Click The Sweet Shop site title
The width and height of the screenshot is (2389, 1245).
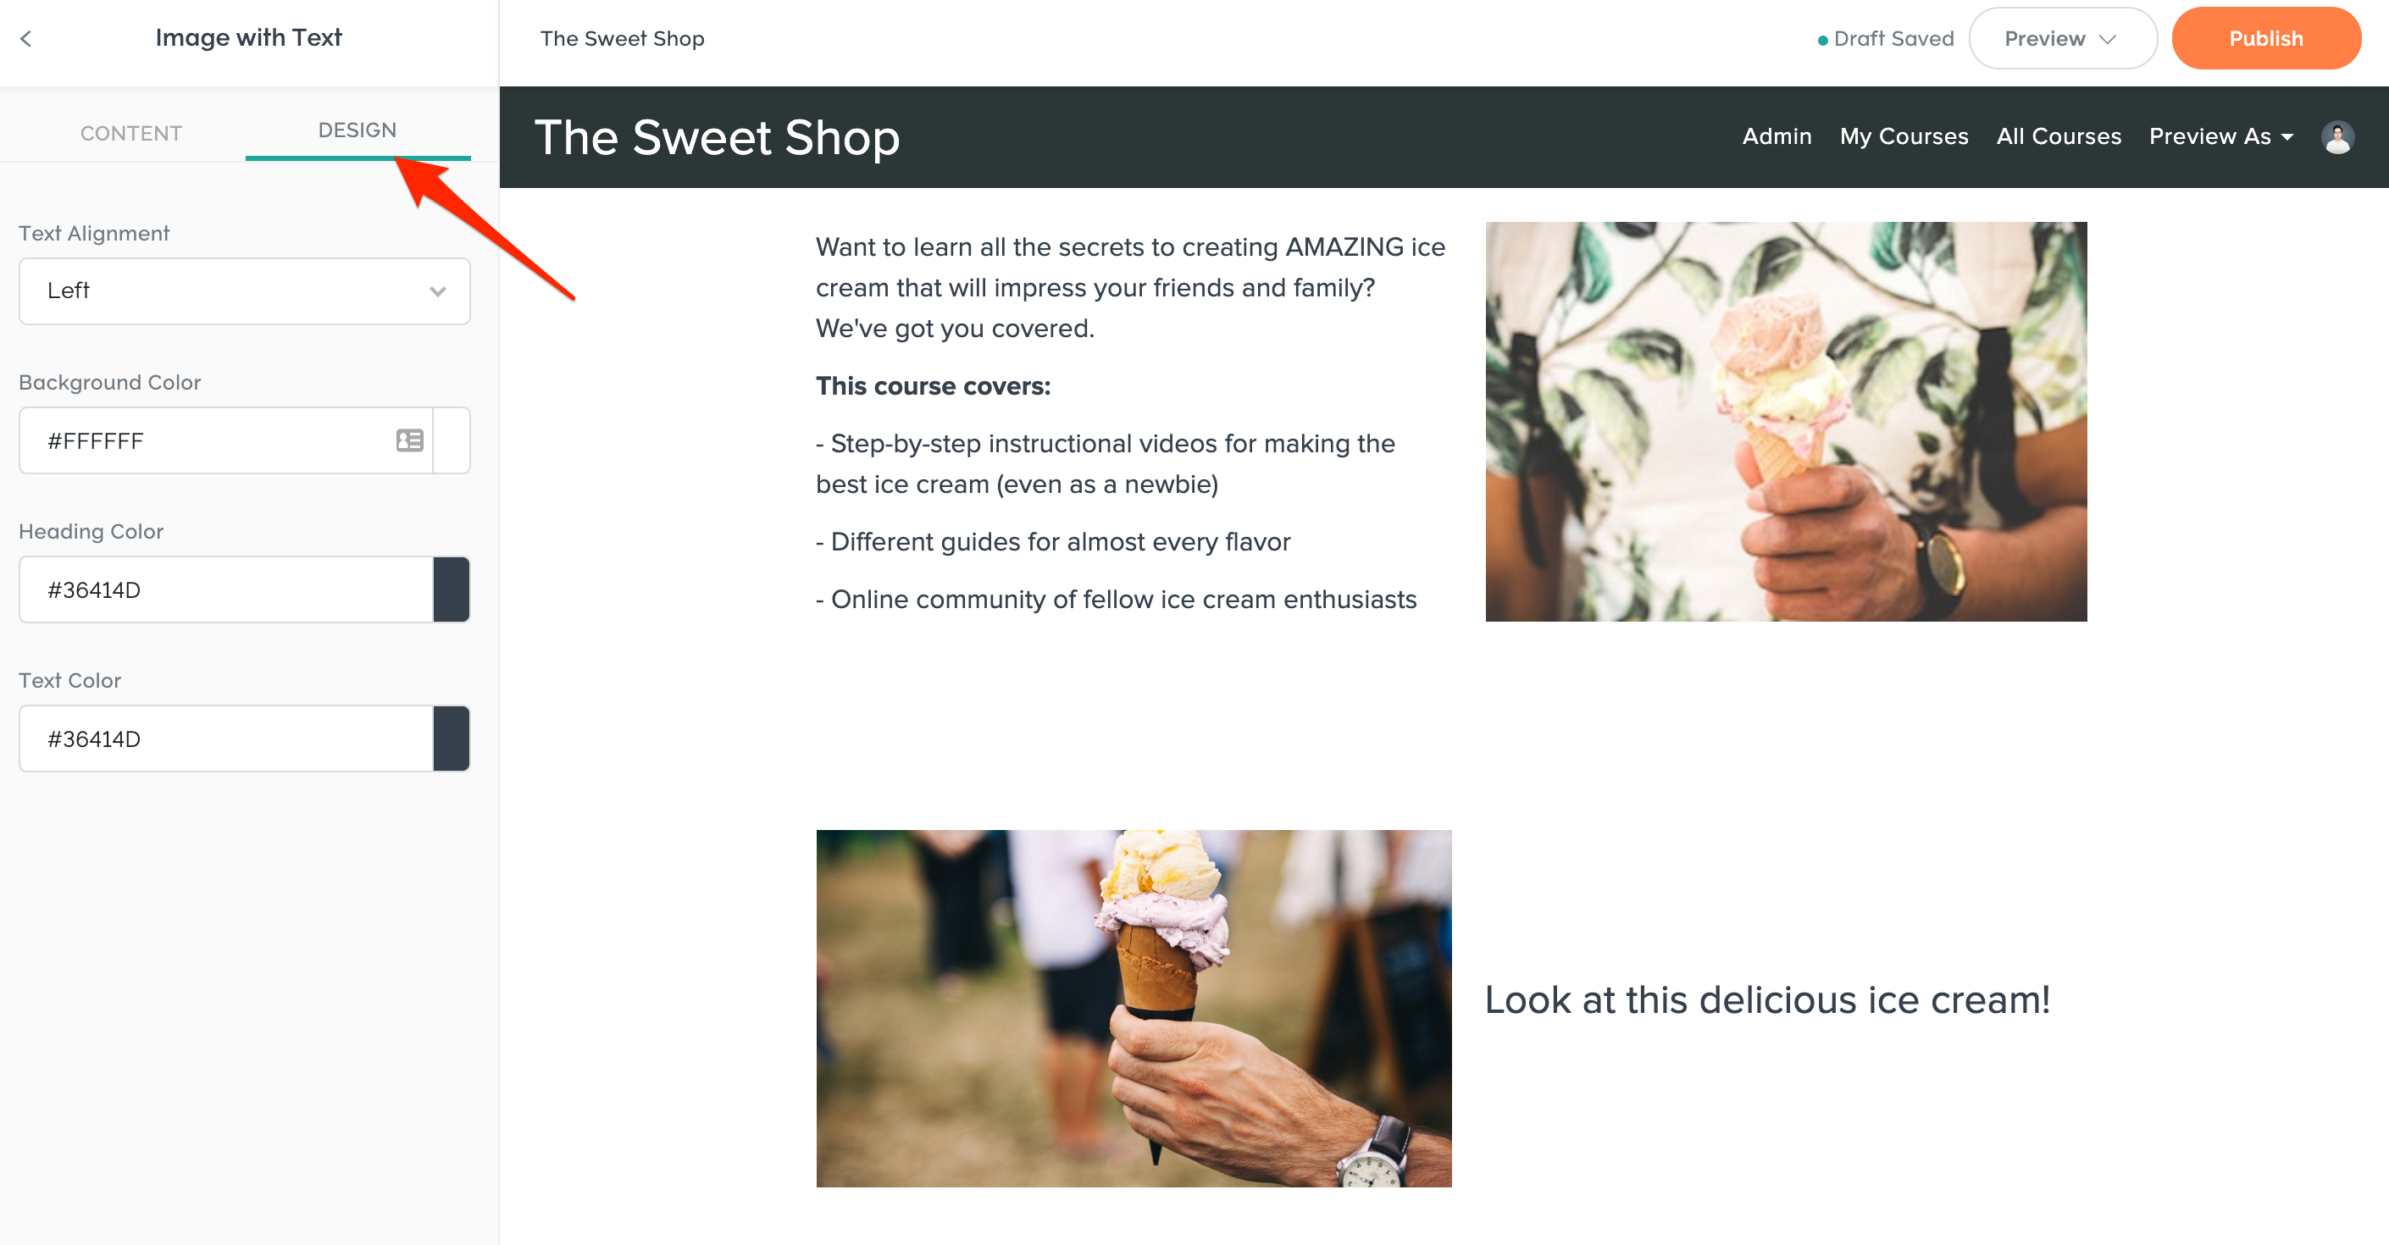717,137
